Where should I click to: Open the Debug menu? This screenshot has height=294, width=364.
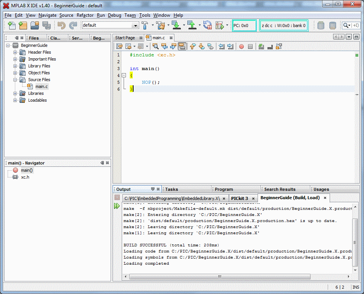[x=114, y=15]
